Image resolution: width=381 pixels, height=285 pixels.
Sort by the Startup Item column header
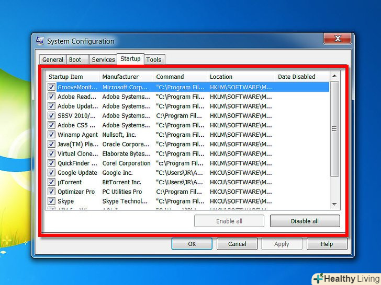[x=72, y=77]
